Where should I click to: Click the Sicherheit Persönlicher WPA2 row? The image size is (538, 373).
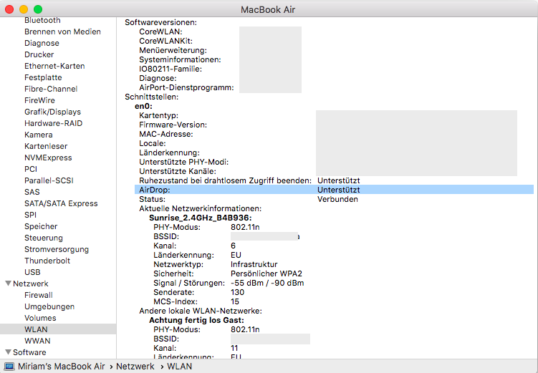tap(228, 273)
